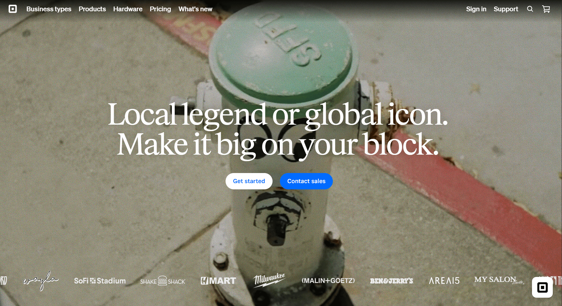Open the Pricing menu item

pos(160,9)
